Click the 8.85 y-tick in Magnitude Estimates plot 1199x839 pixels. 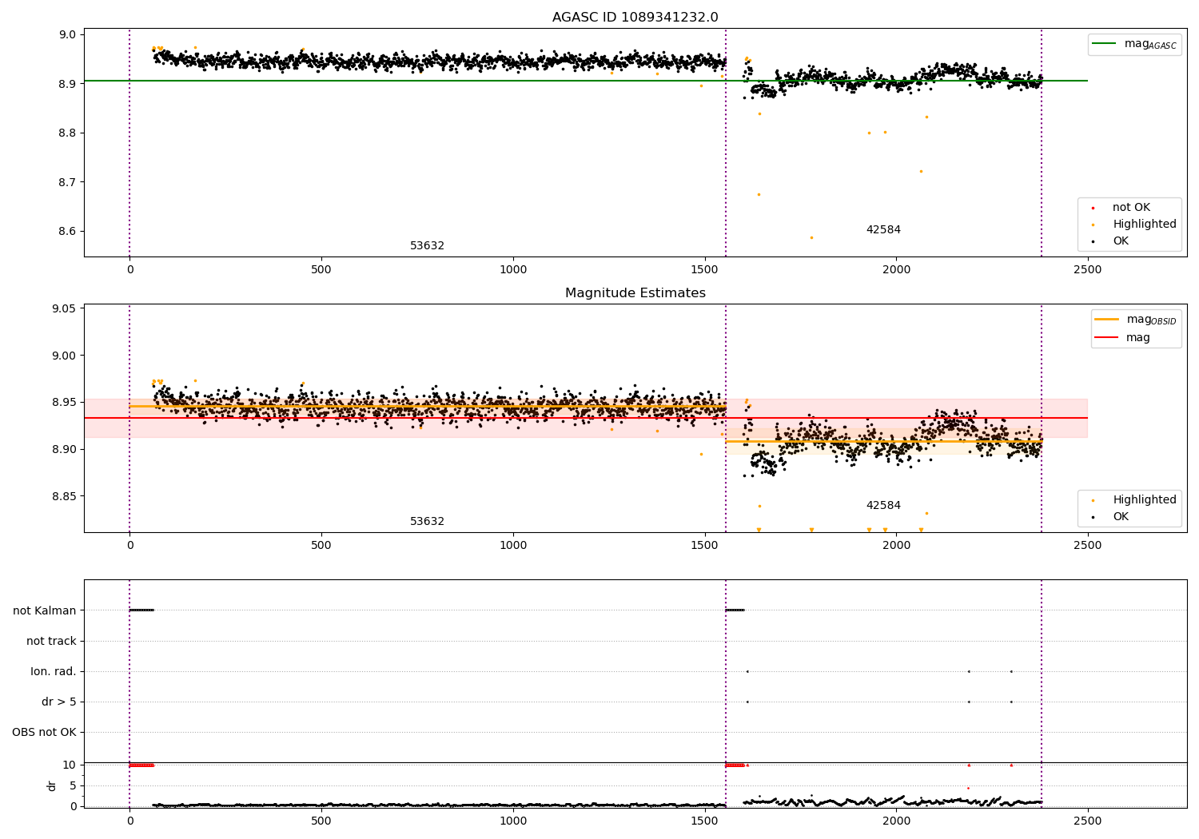click(x=64, y=497)
